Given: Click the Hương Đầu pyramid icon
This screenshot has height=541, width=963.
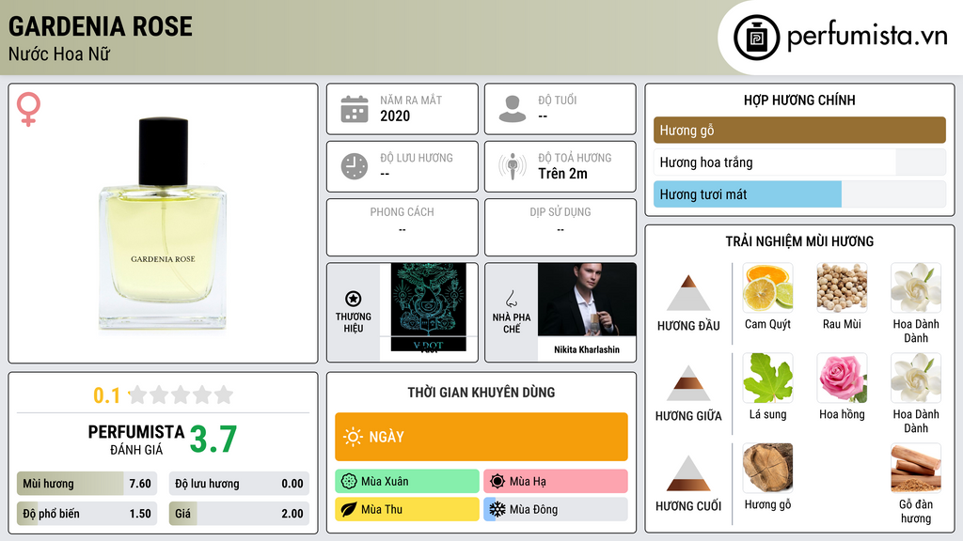Looking at the screenshot, I should coord(688,293).
